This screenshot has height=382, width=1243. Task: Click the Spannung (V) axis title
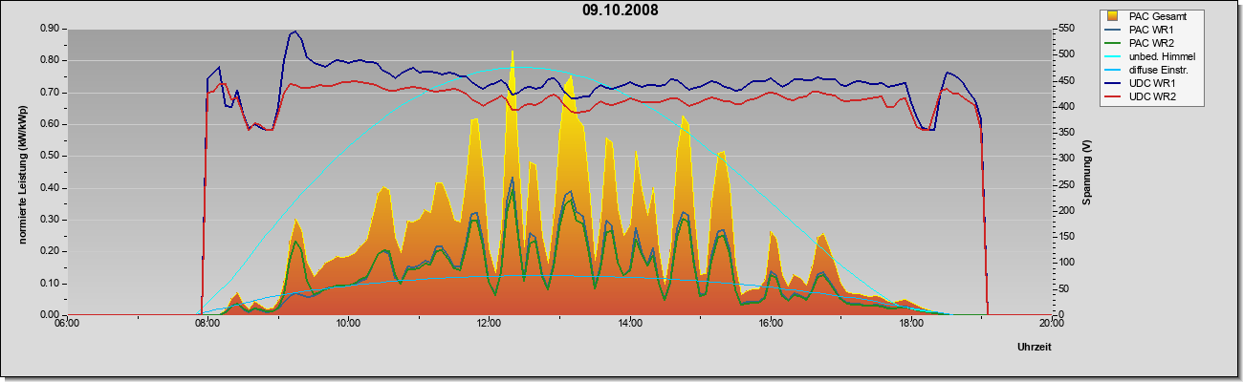point(1086,172)
